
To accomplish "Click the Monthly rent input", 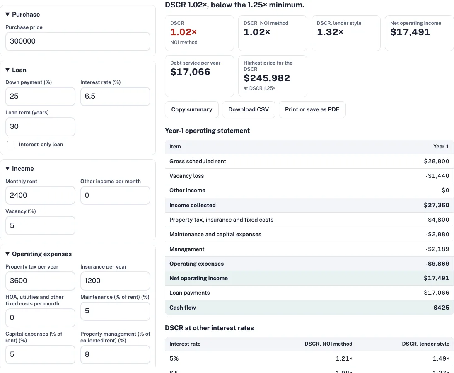I will click(40, 195).
